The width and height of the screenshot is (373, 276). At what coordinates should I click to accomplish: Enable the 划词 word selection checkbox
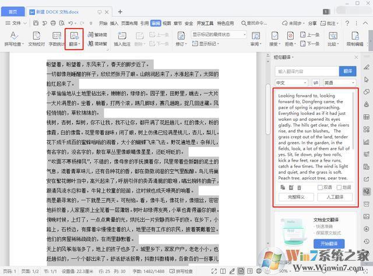pyautogui.click(x=340, y=187)
